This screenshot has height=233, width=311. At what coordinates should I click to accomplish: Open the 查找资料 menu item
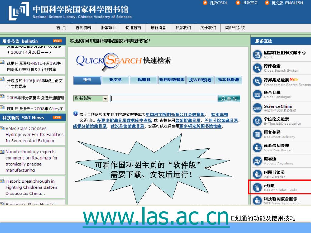(x=83, y=28)
